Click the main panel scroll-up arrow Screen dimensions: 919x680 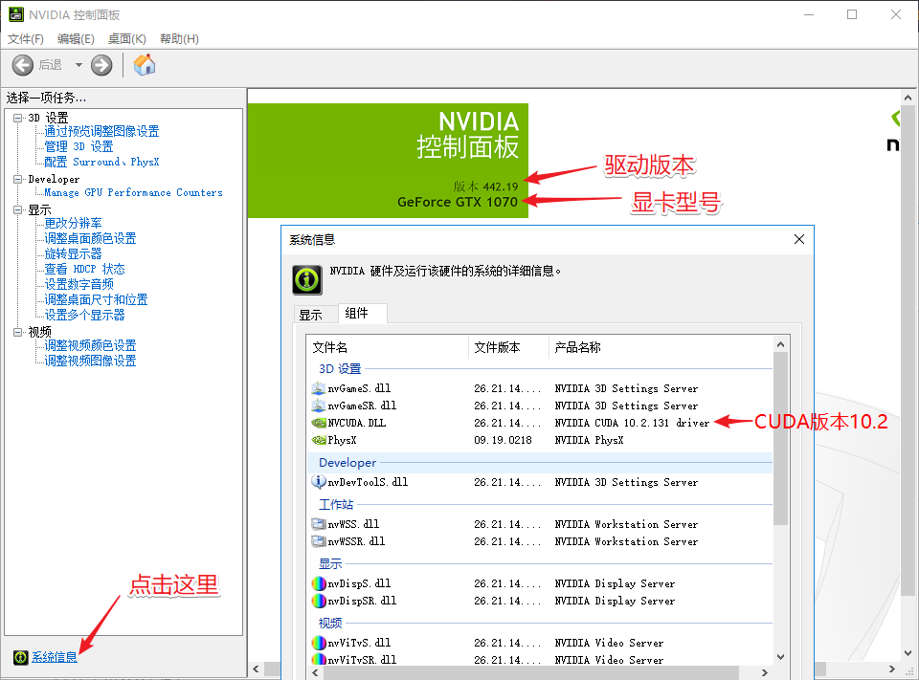pyautogui.click(x=908, y=98)
